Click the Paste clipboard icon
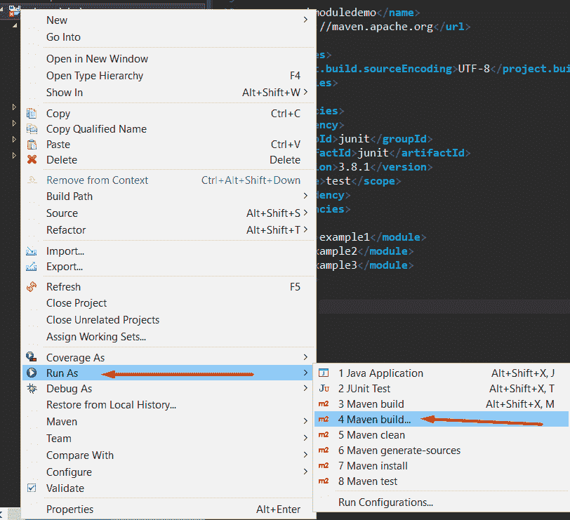 32,145
